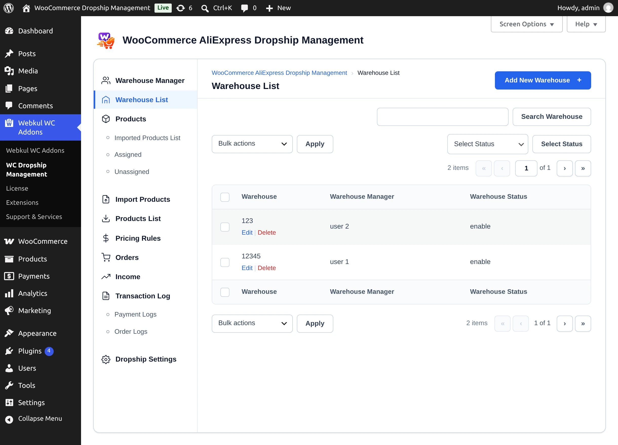Click the Marketing megaphone icon
Screen dimensions: 618x445
click(9, 310)
